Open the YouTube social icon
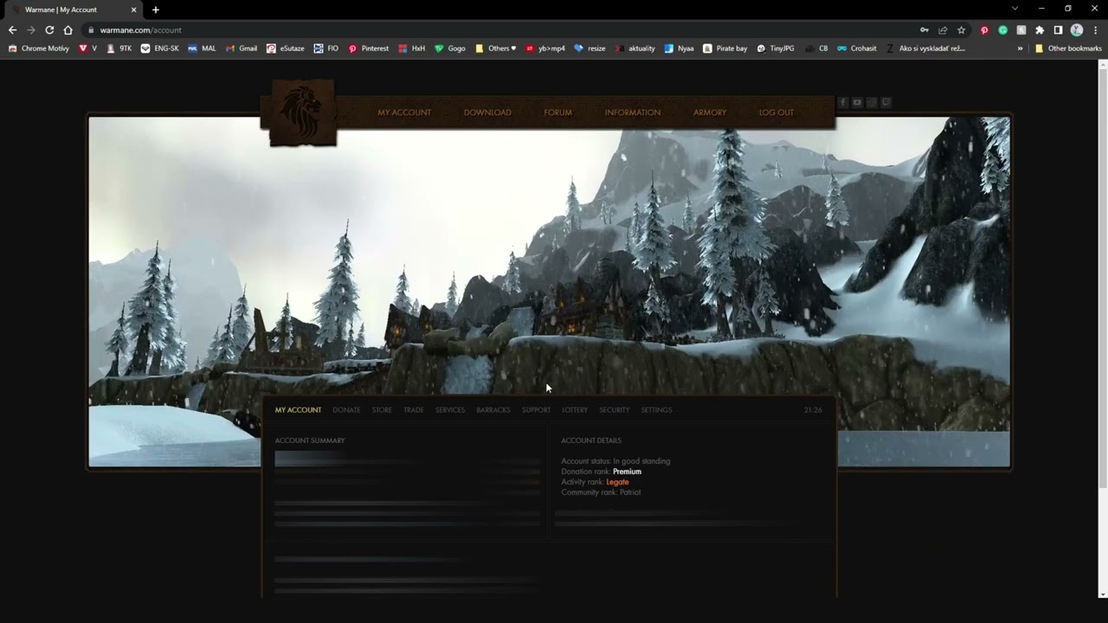This screenshot has width=1108, height=623. pyautogui.click(x=857, y=102)
